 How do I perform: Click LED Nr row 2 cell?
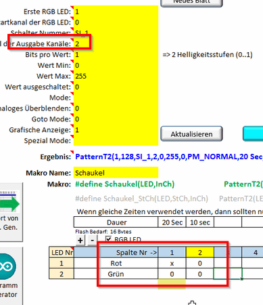point(62,274)
